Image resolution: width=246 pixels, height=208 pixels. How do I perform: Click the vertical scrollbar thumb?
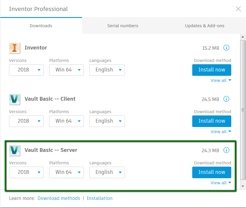[243, 110]
